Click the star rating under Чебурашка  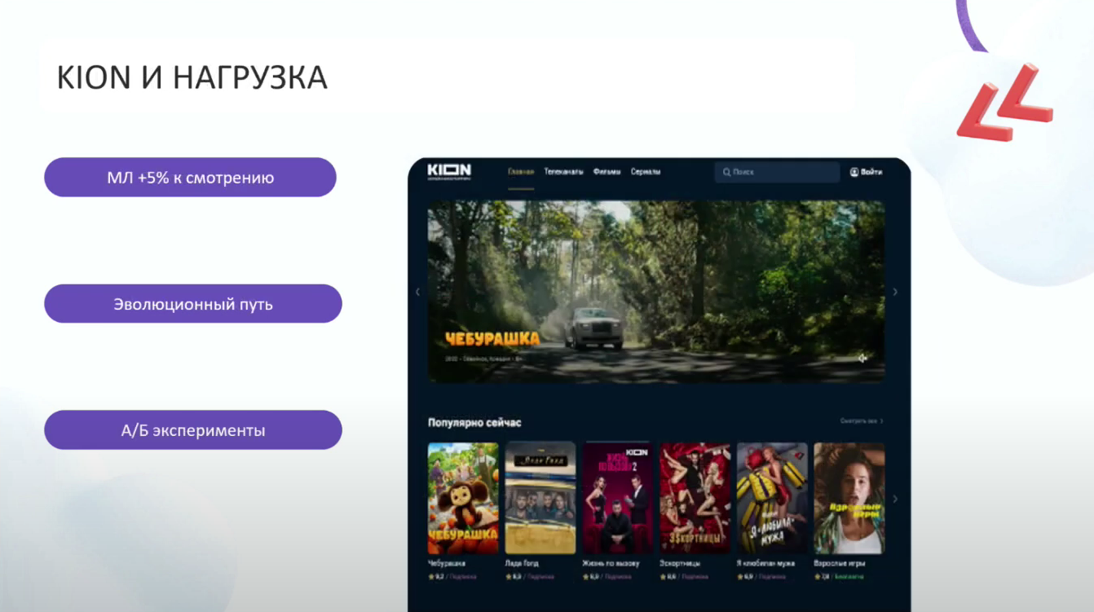436,577
